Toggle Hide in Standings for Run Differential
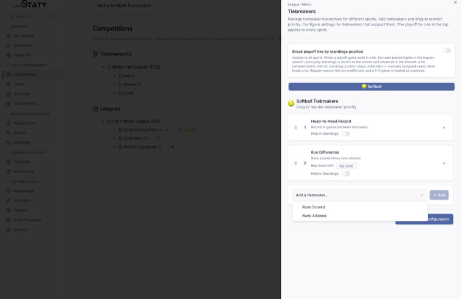The height and width of the screenshot is (299, 462). pyautogui.click(x=345, y=174)
